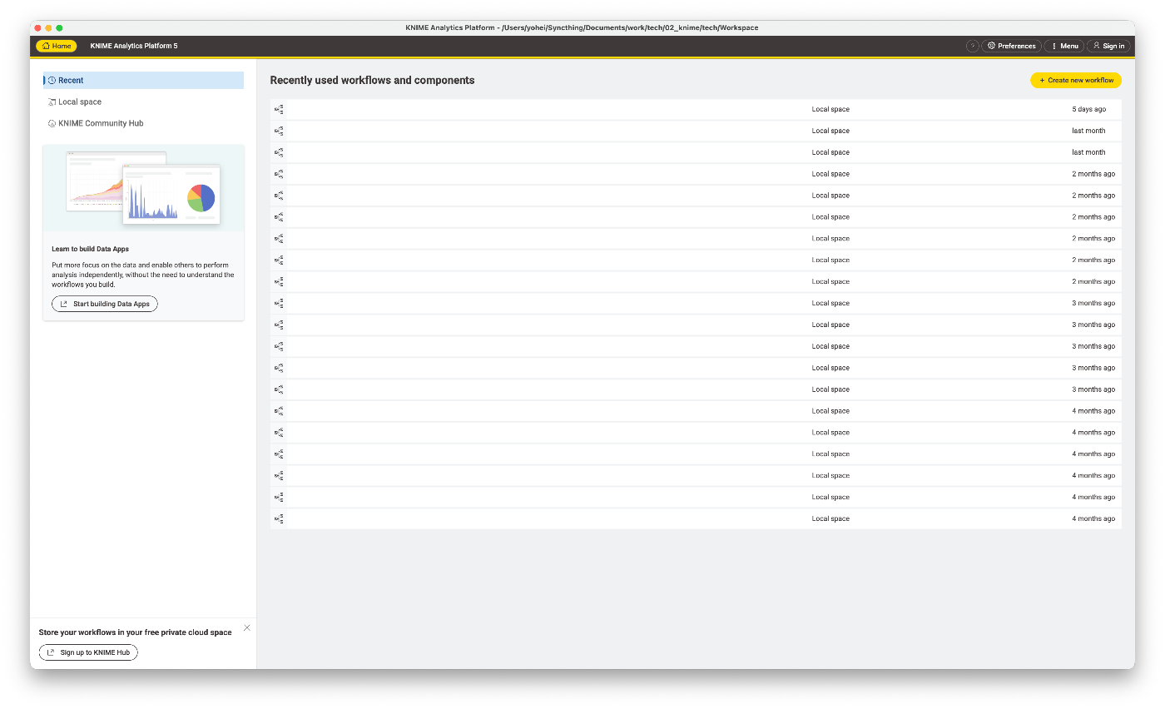Switch to the Home tab
Image resolution: width=1165 pixels, height=709 pixels.
[x=57, y=46]
